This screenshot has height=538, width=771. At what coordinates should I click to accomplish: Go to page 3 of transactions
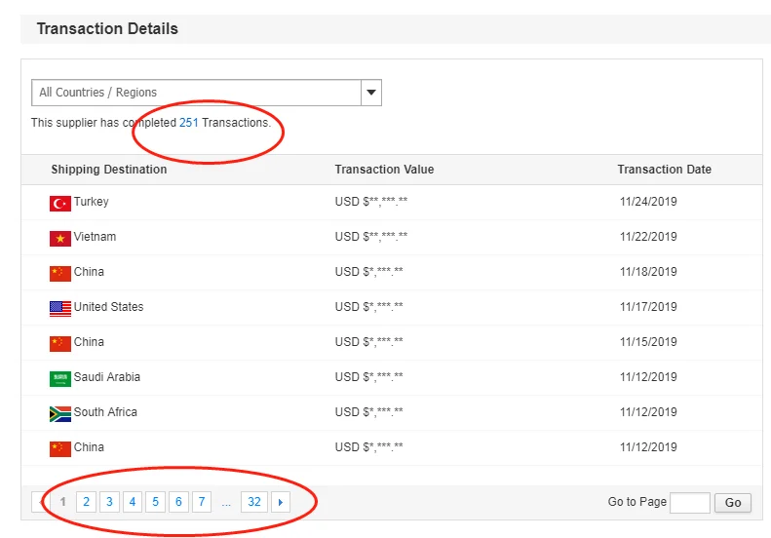(109, 502)
